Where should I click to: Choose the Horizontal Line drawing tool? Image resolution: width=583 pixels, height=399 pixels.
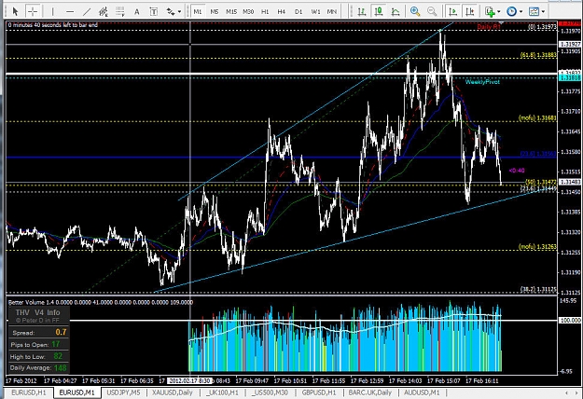[x=70, y=12]
